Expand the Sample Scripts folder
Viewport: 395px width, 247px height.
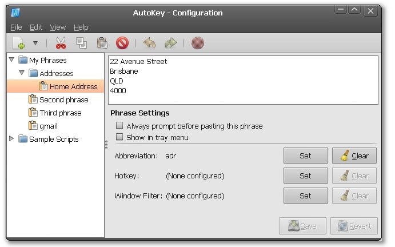pyautogui.click(x=11, y=138)
